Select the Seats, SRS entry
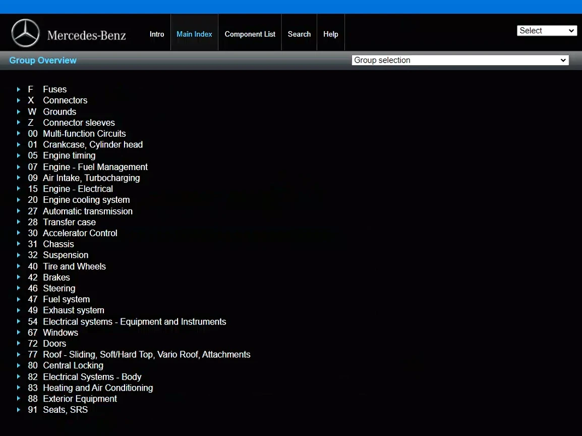The image size is (582, 436). [66, 410]
